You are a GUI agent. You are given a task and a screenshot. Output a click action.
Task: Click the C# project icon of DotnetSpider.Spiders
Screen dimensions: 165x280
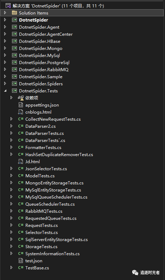14,84
